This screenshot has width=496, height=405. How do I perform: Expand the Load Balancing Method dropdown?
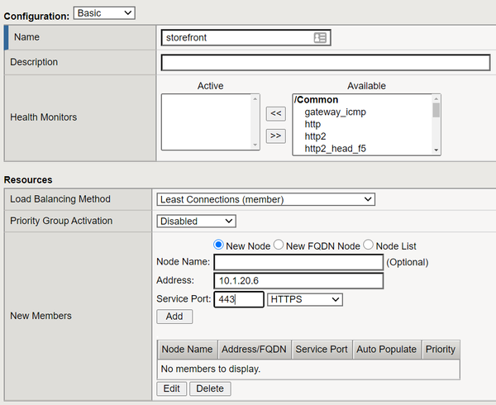pos(265,199)
